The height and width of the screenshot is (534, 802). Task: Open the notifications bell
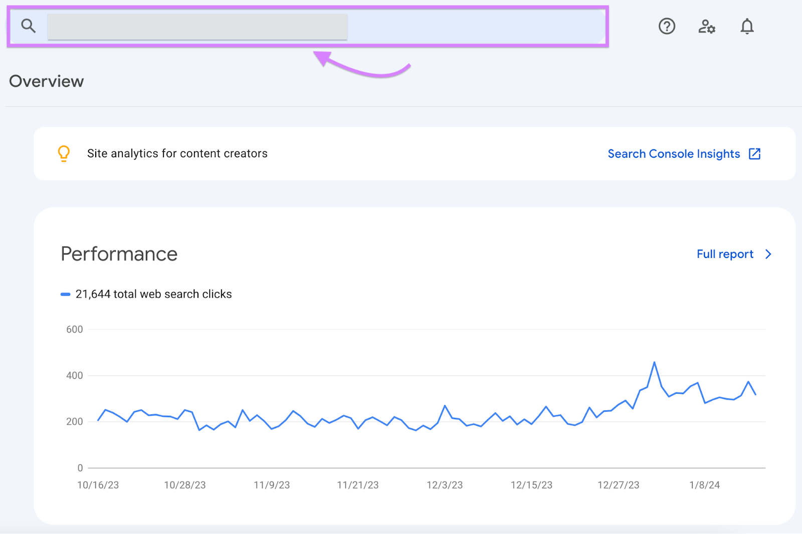(x=746, y=27)
